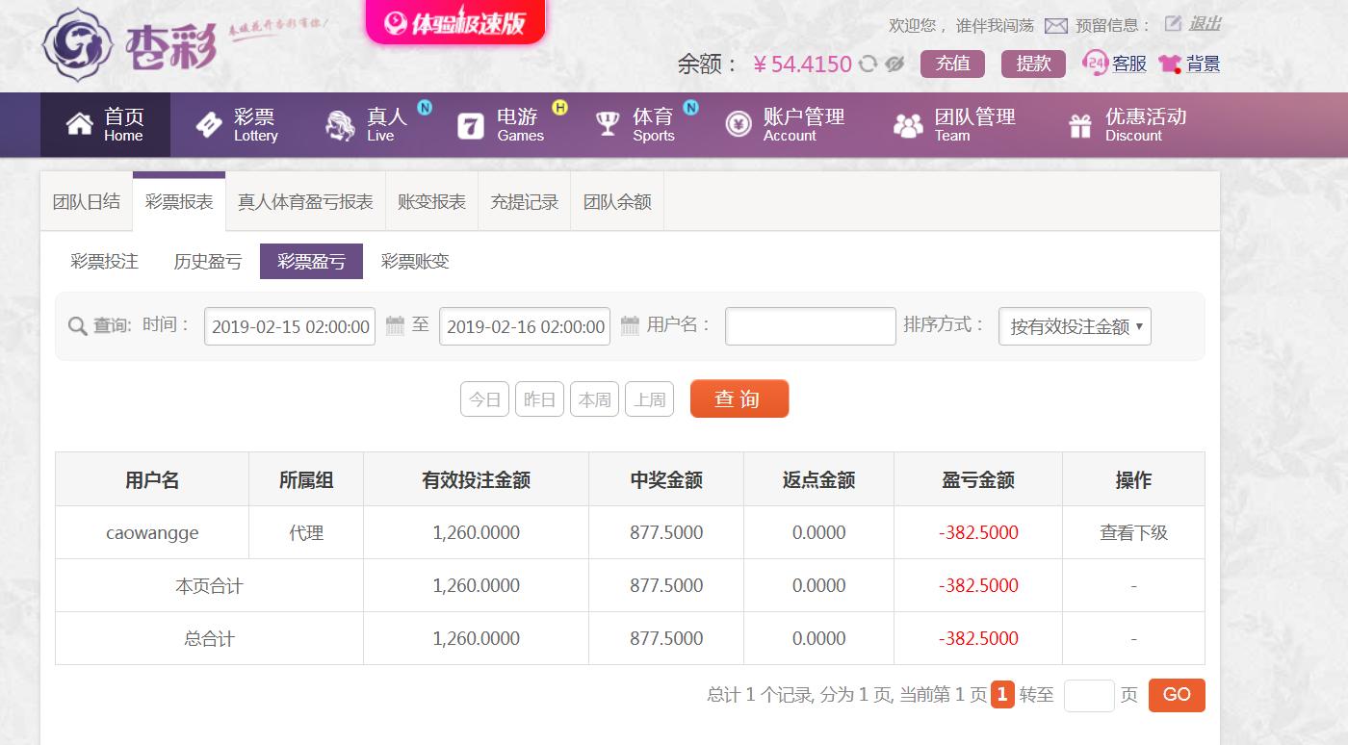Click current page number 1
The image size is (1348, 745).
(1002, 694)
